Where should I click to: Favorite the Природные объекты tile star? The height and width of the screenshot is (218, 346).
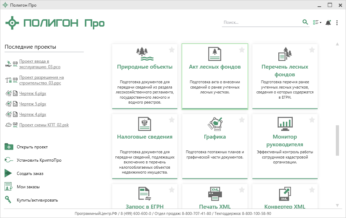(x=172, y=50)
